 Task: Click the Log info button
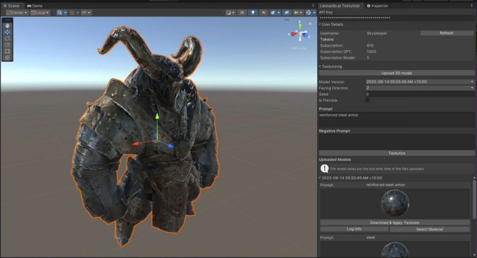(354, 229)
